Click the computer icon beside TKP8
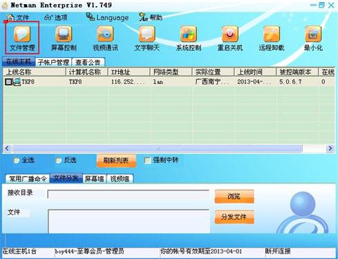The image size is (338, 259). pos(17,81)
